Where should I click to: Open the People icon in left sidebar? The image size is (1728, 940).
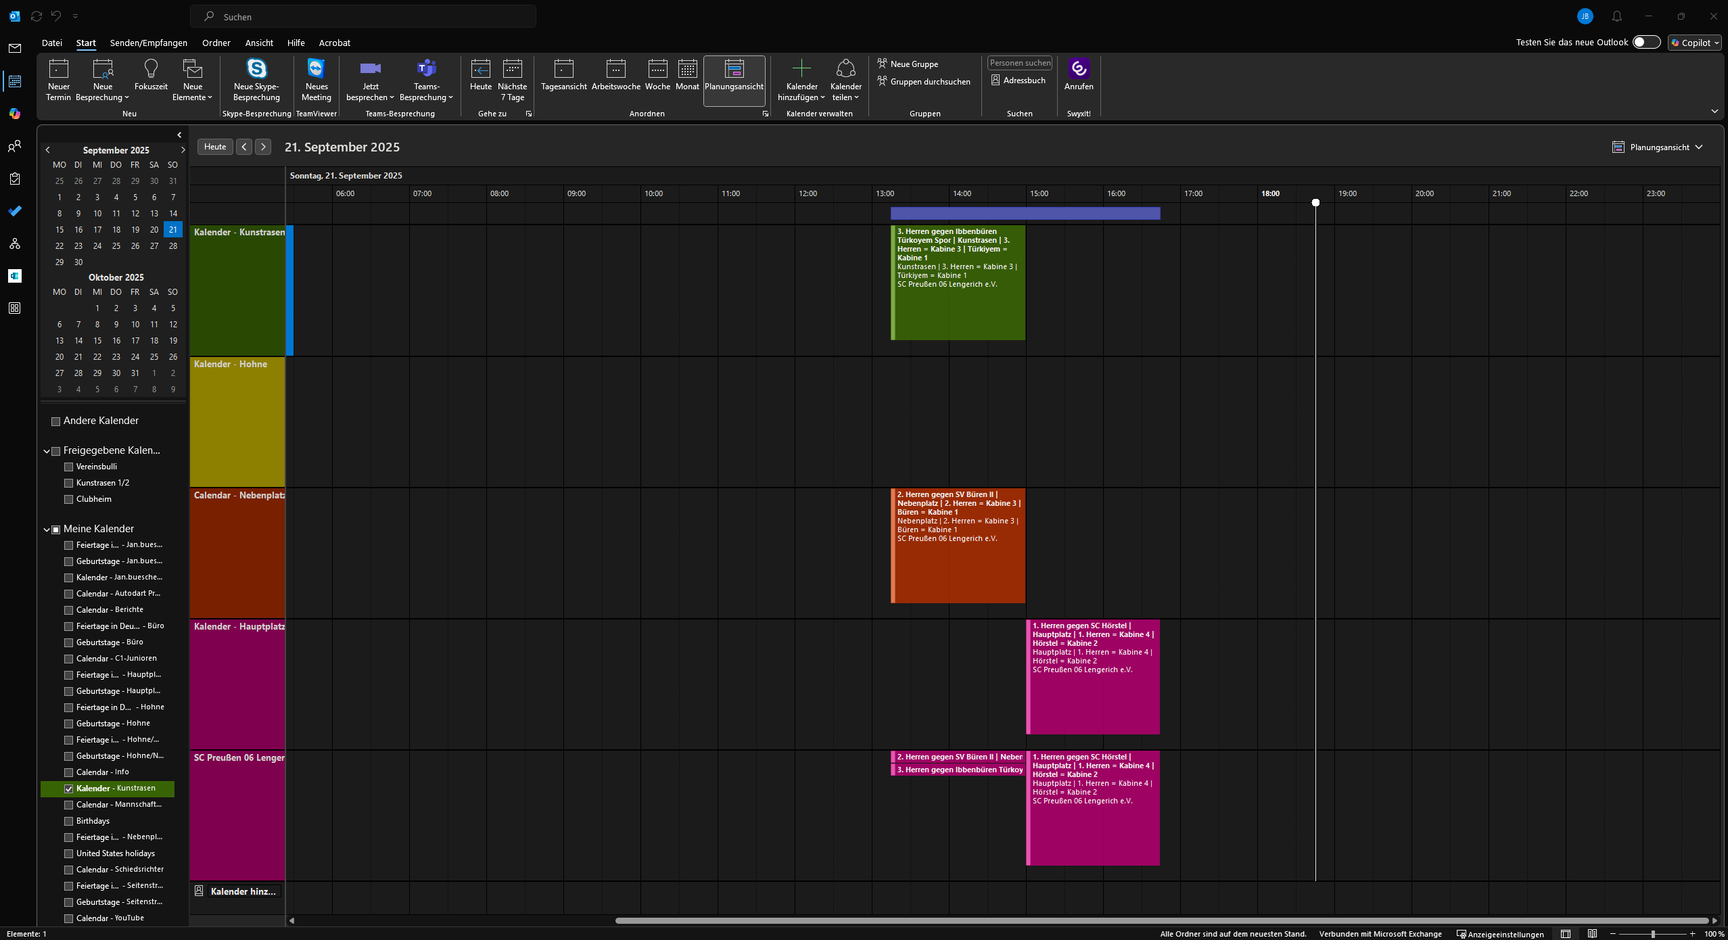click(14, 146)
